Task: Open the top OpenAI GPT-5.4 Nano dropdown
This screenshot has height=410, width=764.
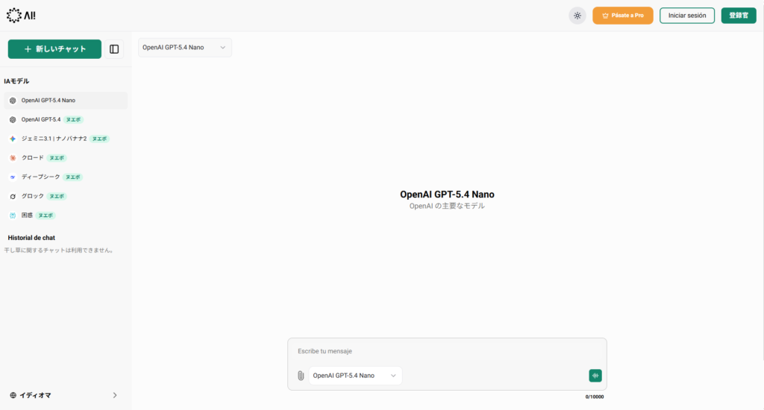Action: (x=185, y=48)
